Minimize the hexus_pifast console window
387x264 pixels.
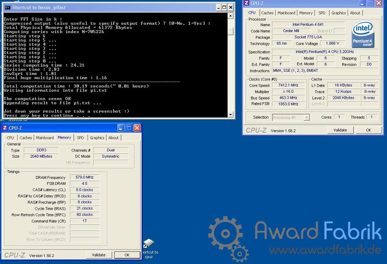pyautogui.click(x=218, y=7)
